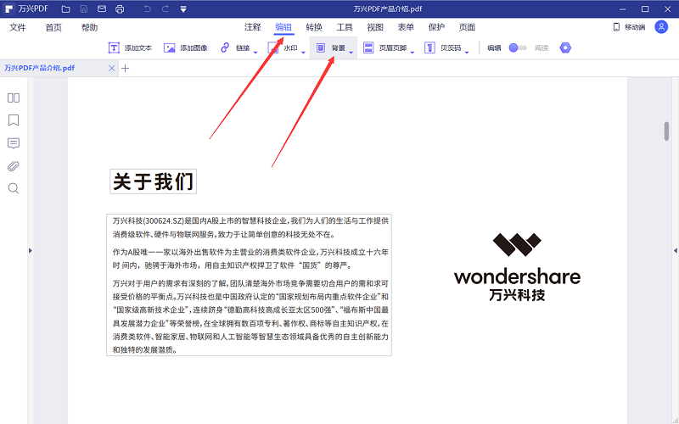Click the 添加文本 button
679x424 pixels.
click(130, 48)
